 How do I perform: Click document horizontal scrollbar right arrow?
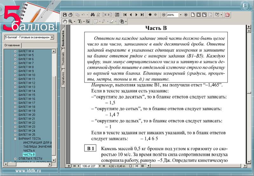245,166
